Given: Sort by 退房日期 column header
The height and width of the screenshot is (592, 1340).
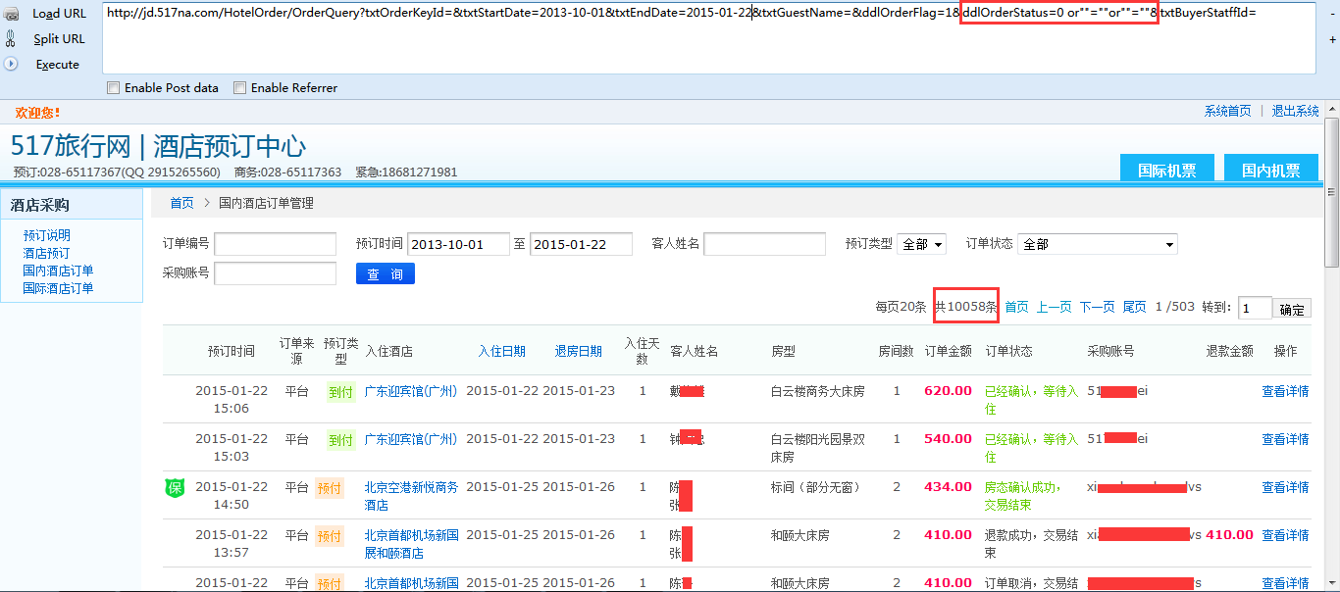Looking at the screenshot, I should click(579, 351).
